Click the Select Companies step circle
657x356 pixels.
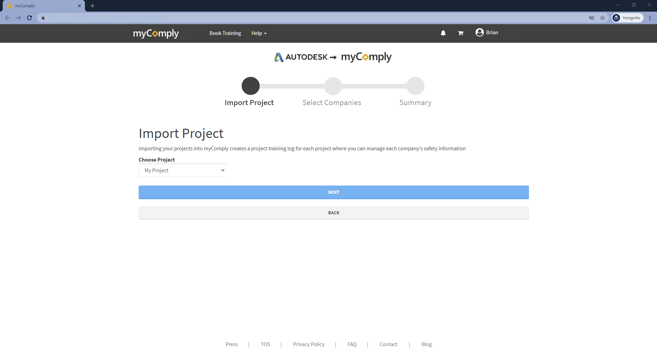333,86
